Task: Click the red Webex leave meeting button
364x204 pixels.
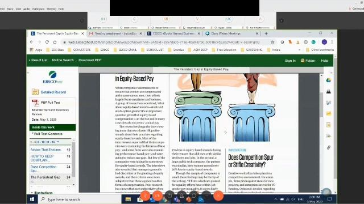Action: pyautogui.click(x=218, y=195)
